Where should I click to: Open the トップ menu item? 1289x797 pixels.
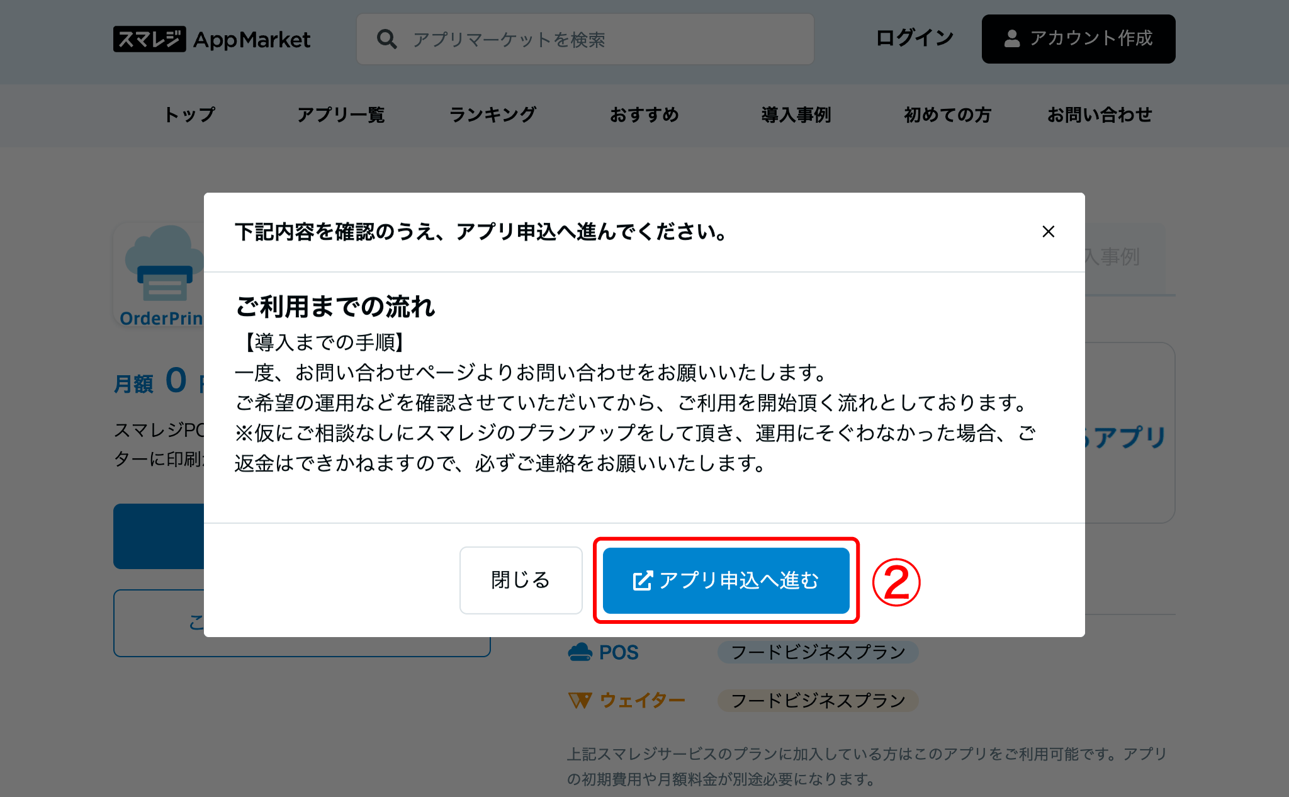click(189, 115)
